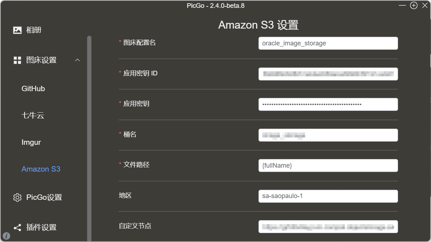Screen dimensions: 431x242
Task: Click the plus circle icon in title bar
Action: pos(414,5)
